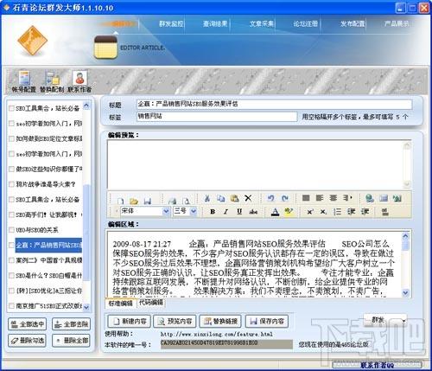
Task: Insert a numbered list
Action: coord(337,212)
